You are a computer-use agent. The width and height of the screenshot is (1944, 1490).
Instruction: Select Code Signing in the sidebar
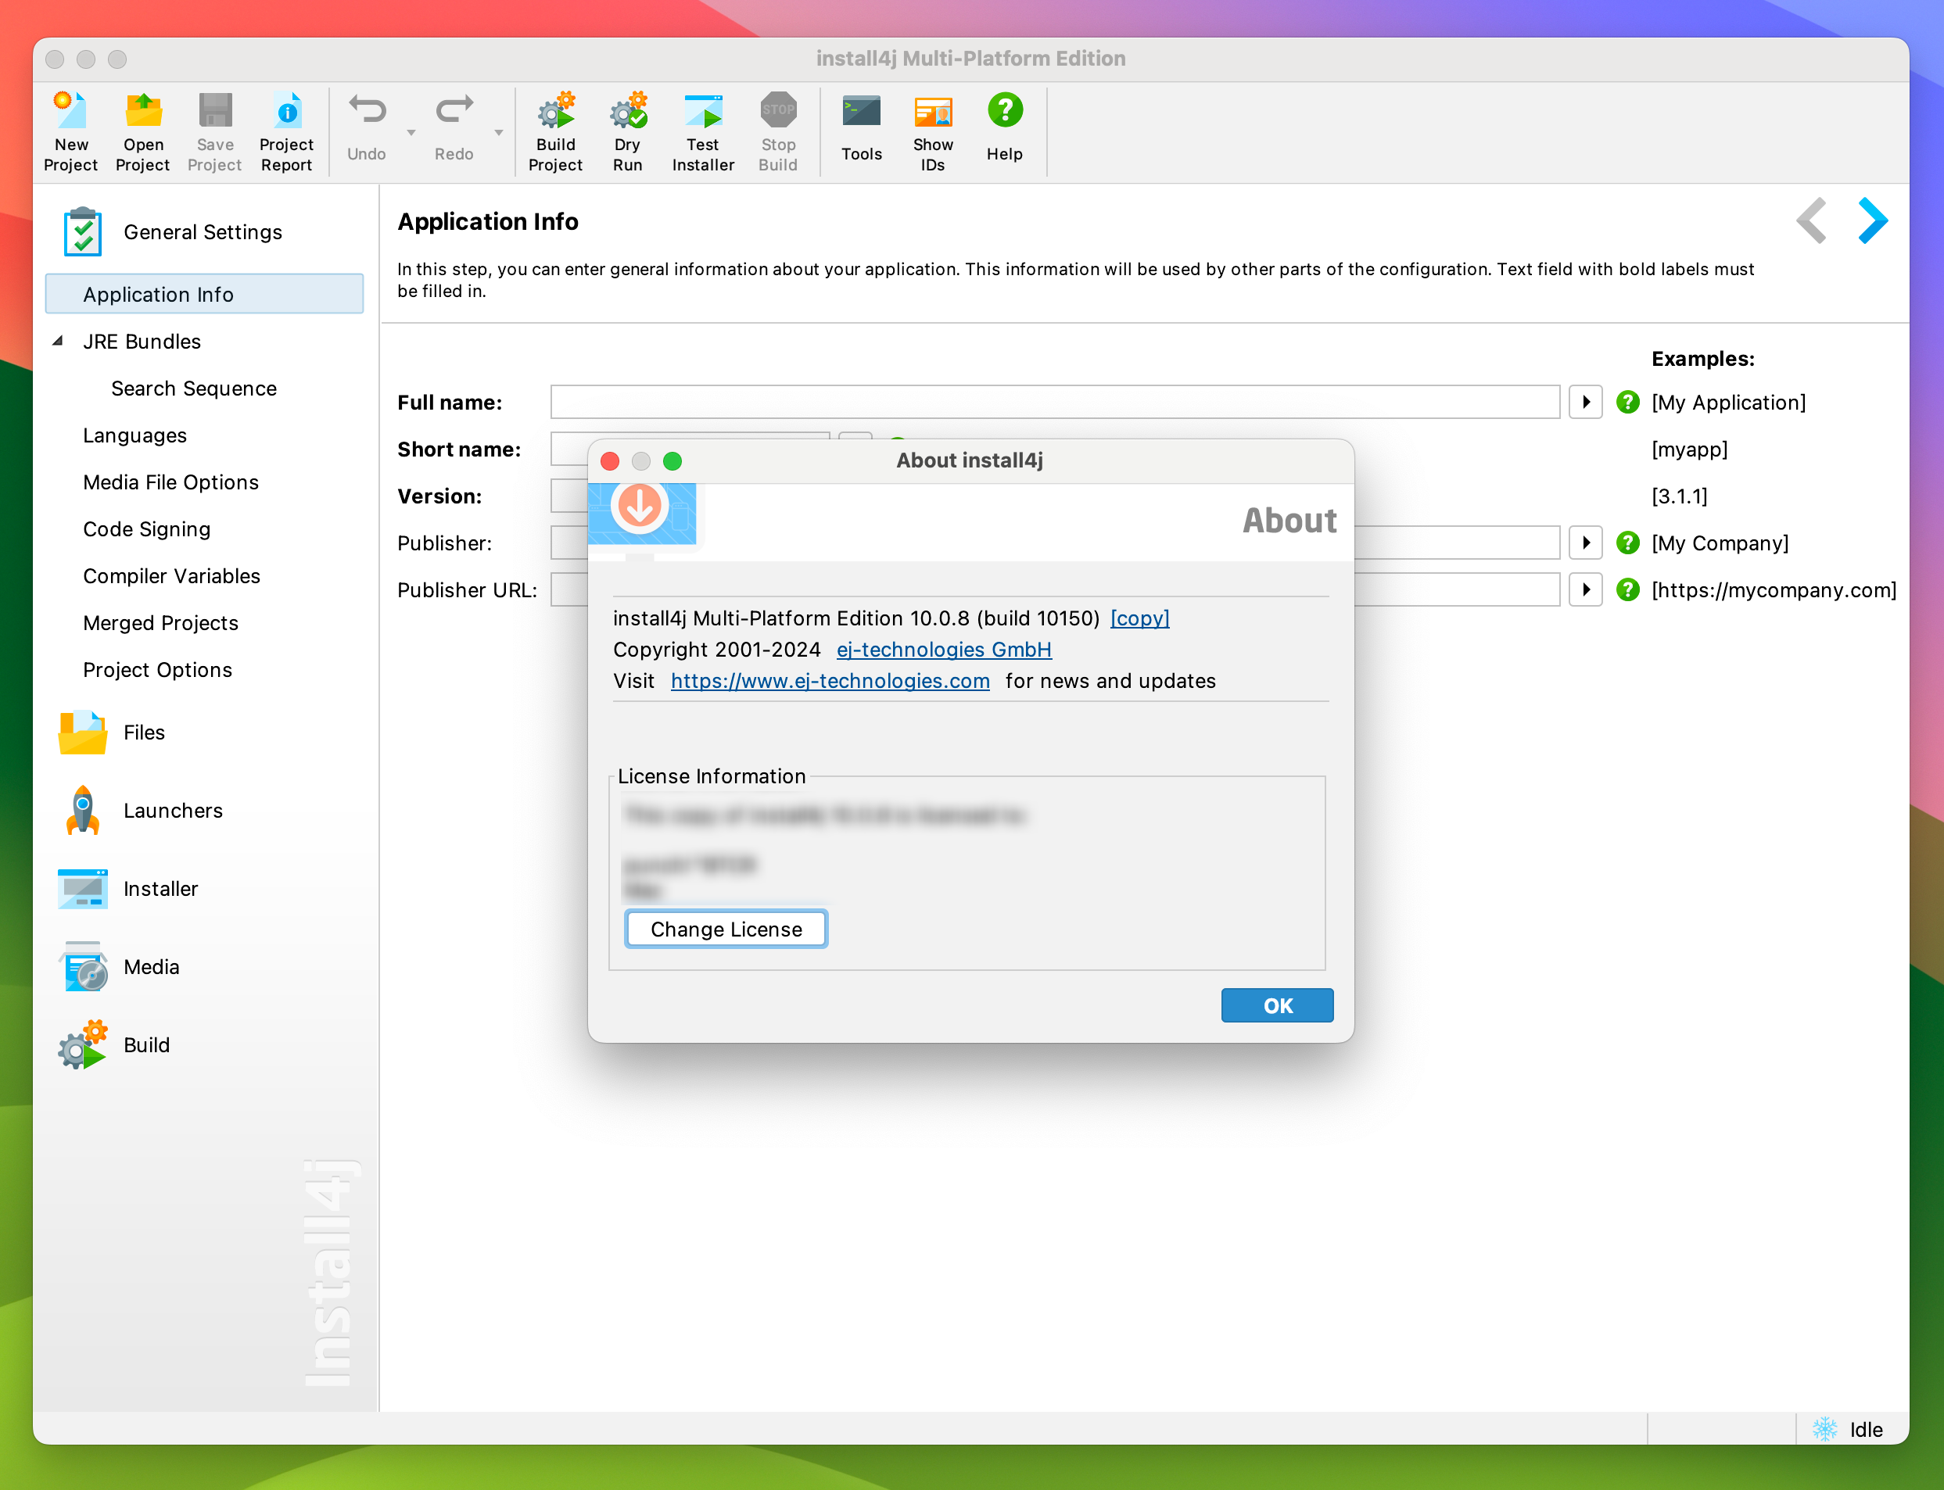(146, 529)
